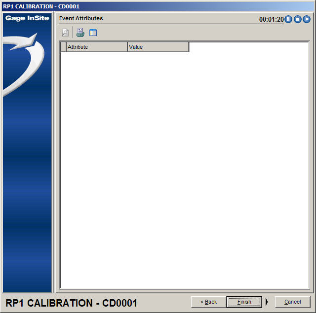Click the column layout icon
This screenshot has width=316, height=313.
[93, 33]
